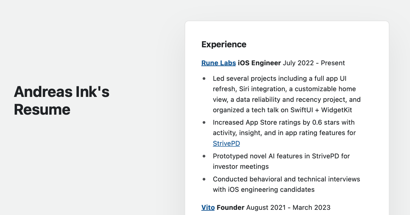Click the "investor meetings" text line
This screenshot has width=410, height=215.
pyautogui.click(x=241, y=167)
